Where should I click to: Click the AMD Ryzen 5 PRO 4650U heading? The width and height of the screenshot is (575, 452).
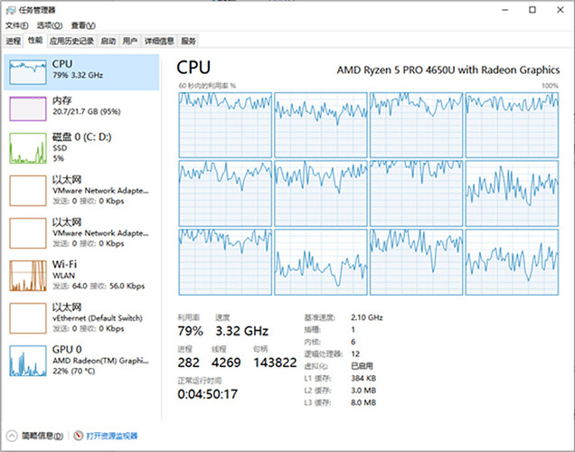448,70
